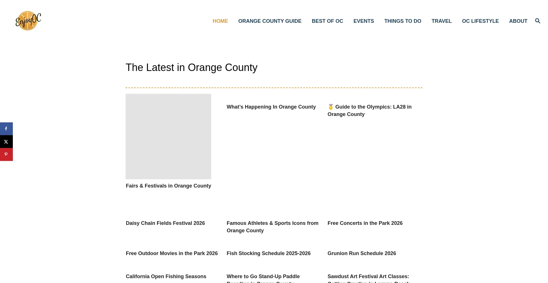Share page via Pinterest icon

(6, 154)
